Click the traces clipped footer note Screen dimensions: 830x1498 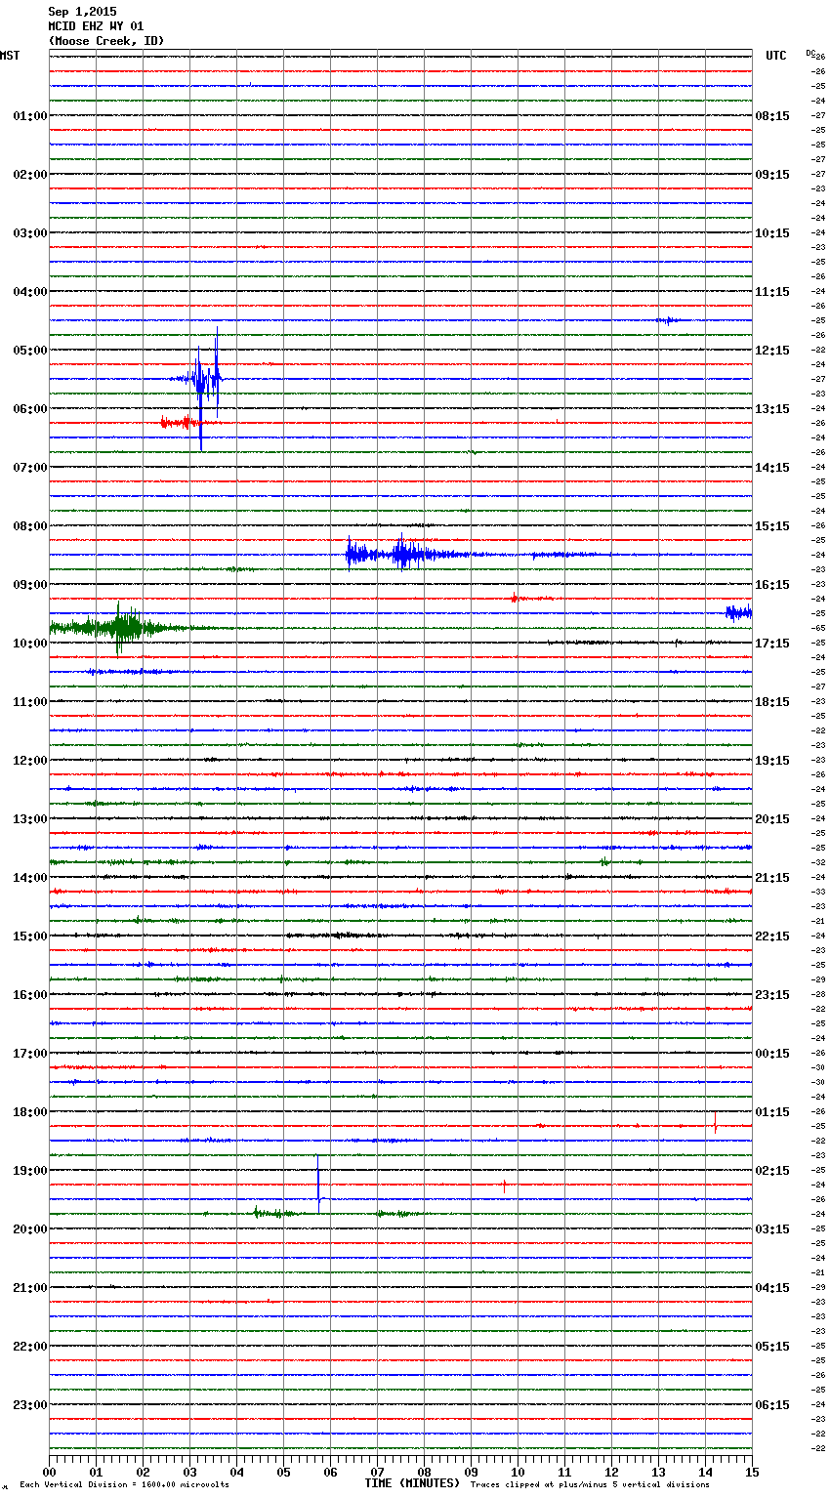pyautogui.click(x=590, y=1485)
